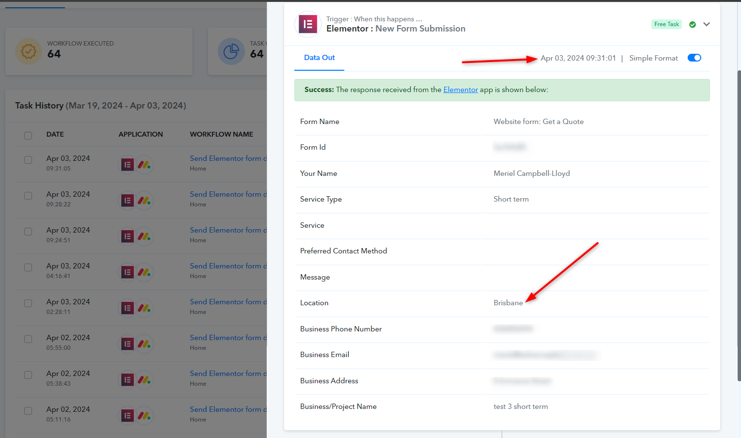Image resolution: width=741 pixels, height=438 pixels.
Task: Click the 'test 3 short term' project value
Action: [x=521, y=407]
